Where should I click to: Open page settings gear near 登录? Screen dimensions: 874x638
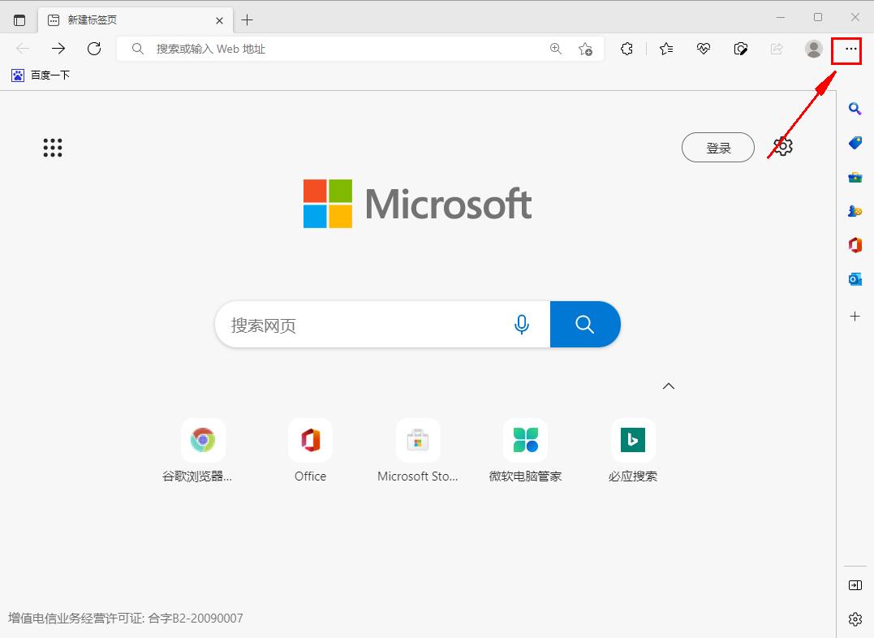[783, 147]
